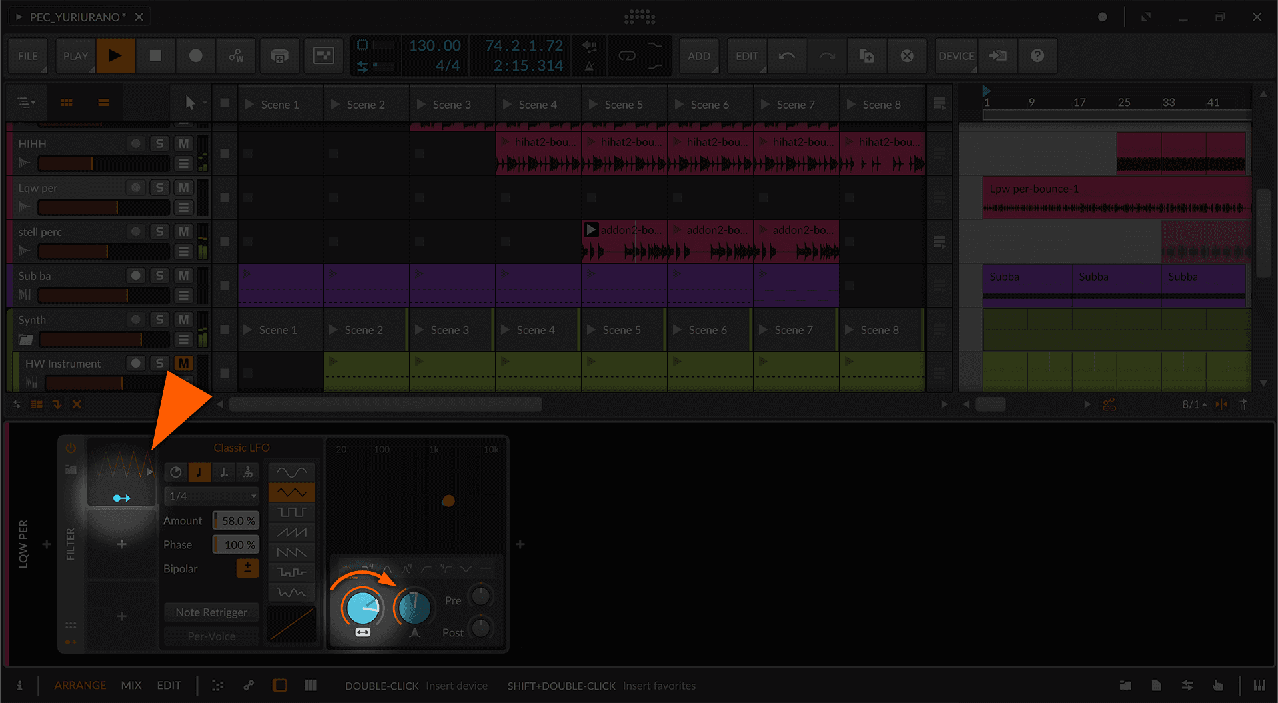Click the clock time-mode icon in Classic LFO

pos(175,472)
